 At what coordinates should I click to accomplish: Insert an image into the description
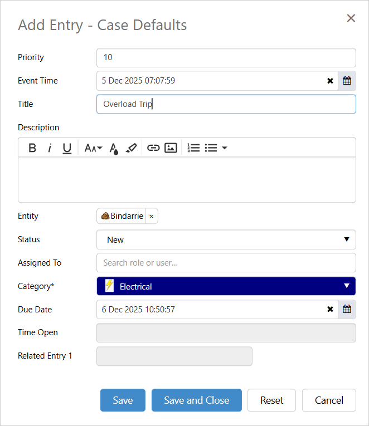click(x=171, y=148)
